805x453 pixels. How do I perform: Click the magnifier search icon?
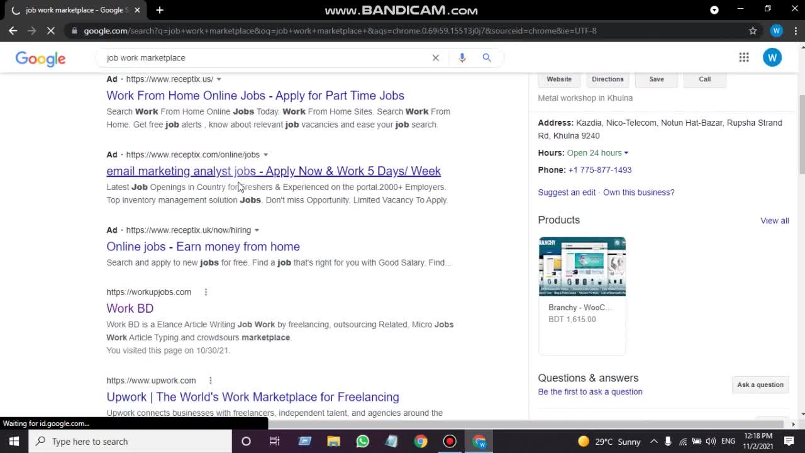pyautogui.click(x=487, y=57)
